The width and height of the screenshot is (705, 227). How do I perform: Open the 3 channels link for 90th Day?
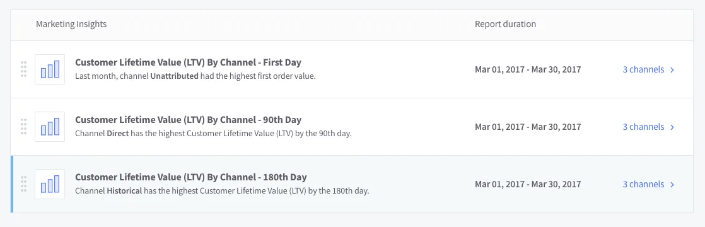[643, 127]
